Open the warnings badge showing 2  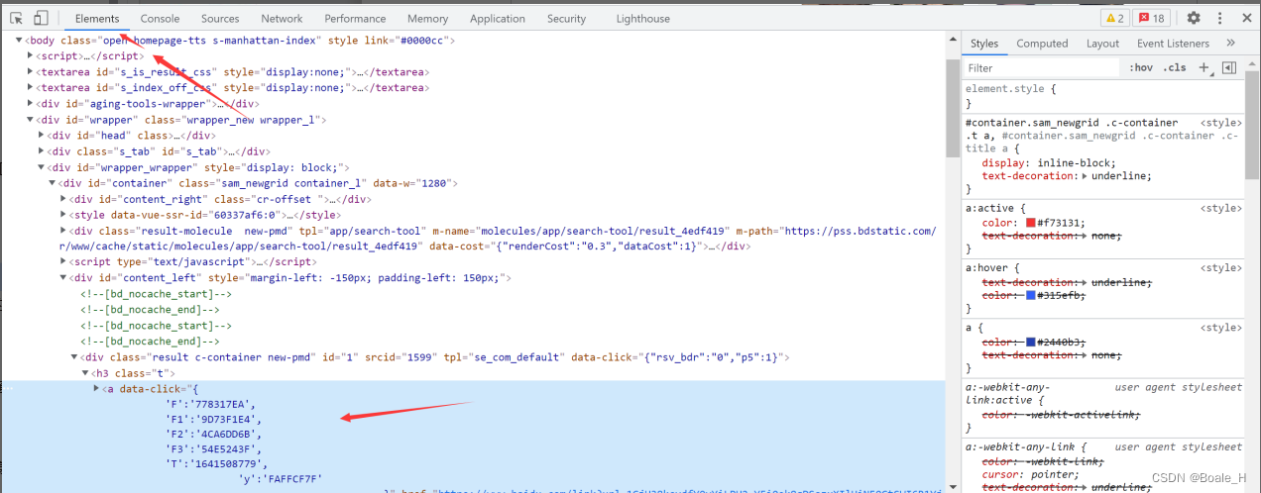click(1115, 18)
